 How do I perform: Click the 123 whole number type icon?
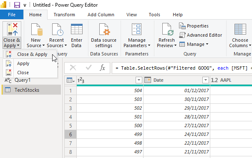pyautogui.click(x=81, y=80)
